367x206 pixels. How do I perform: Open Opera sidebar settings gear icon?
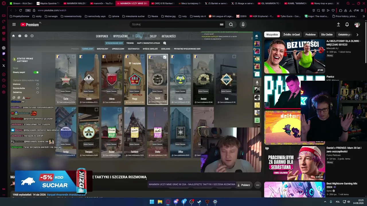click(x=4, y=92)
